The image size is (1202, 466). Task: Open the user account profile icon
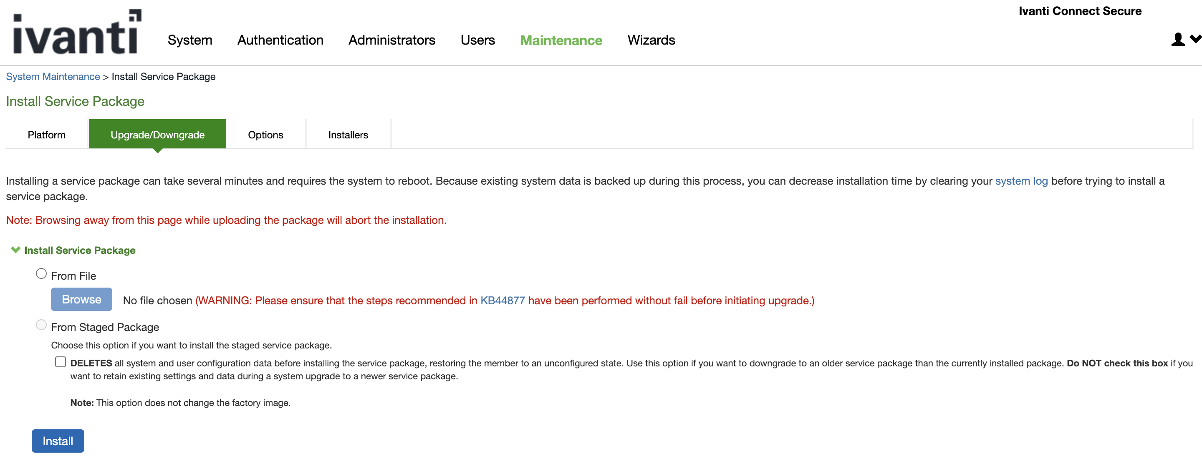tap(1177, 40)
